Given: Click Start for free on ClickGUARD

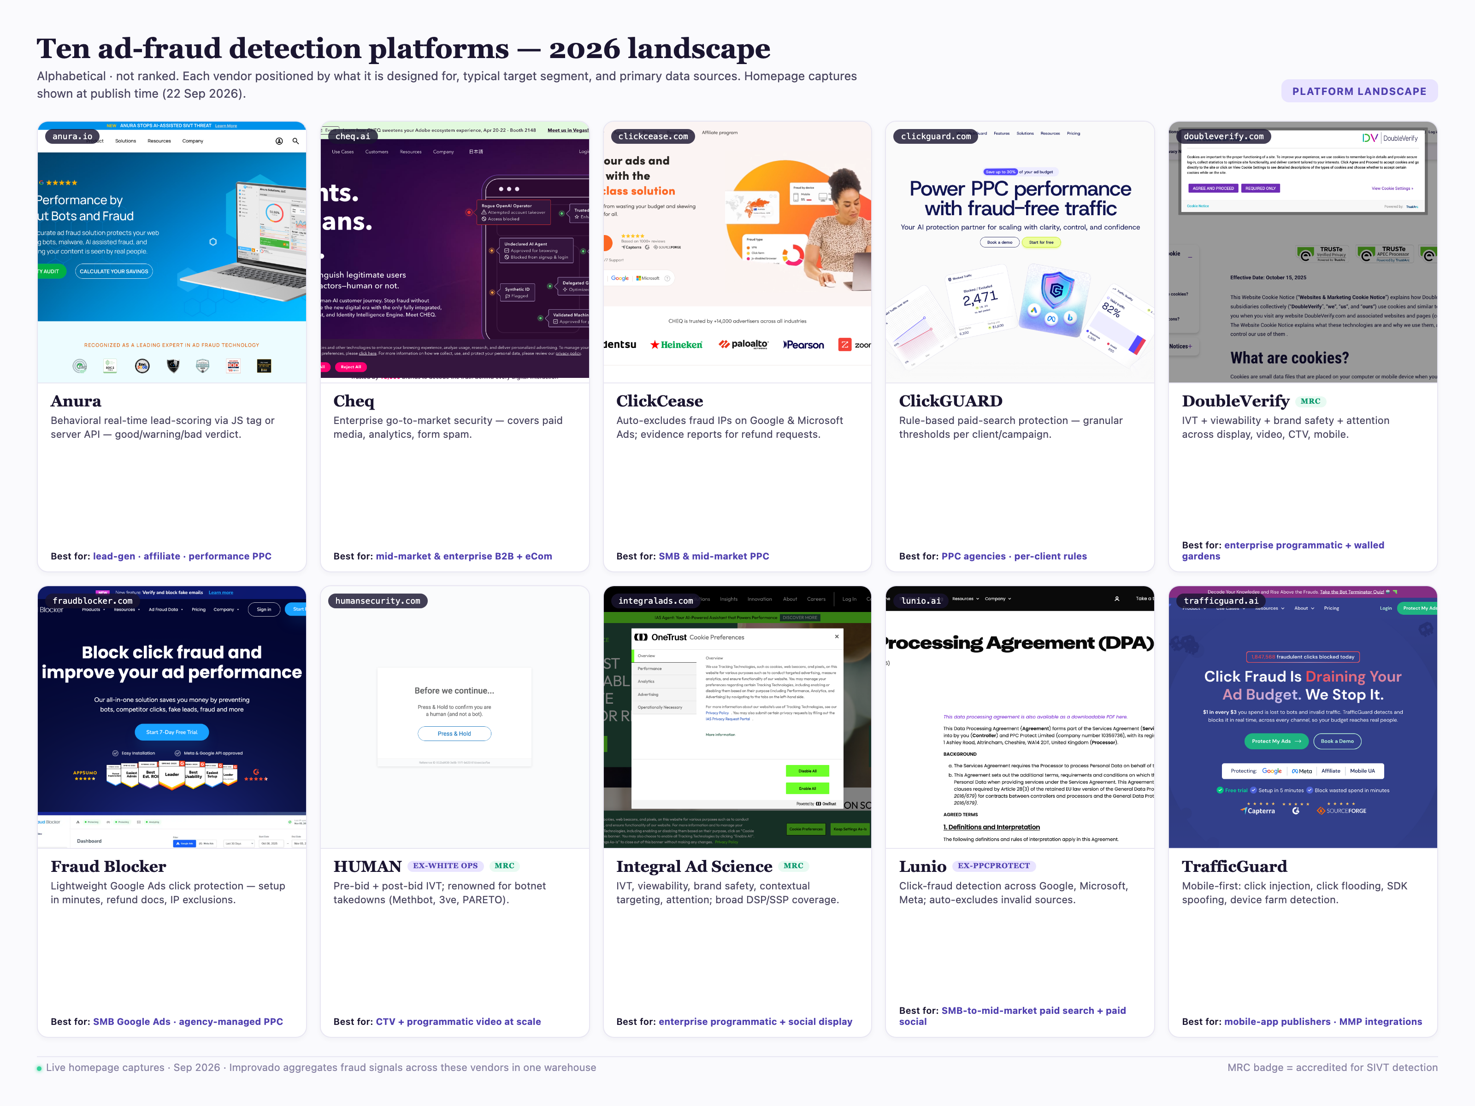Looking at the screenshot, I should pos(1041,242).
